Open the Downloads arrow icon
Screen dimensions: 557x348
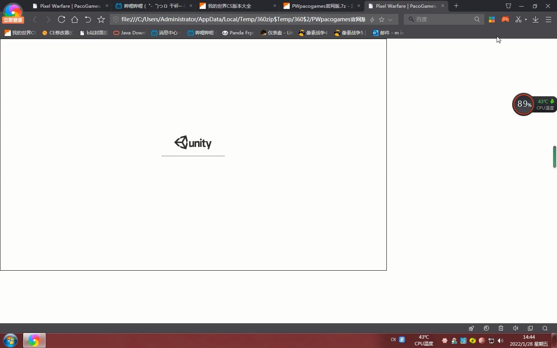point(536,19)
